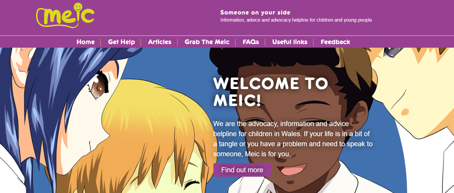Select the Feedback navigation link
The height and width of the screenshot is (193, 454).
click(335, 42)
